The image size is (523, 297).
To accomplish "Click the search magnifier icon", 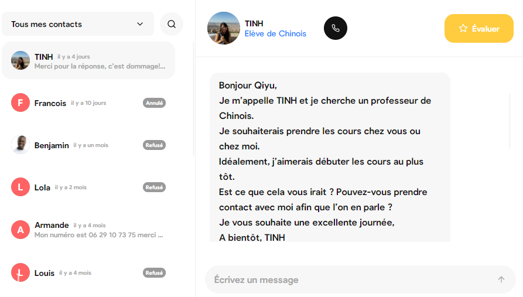I will click(x=172, y=24).
